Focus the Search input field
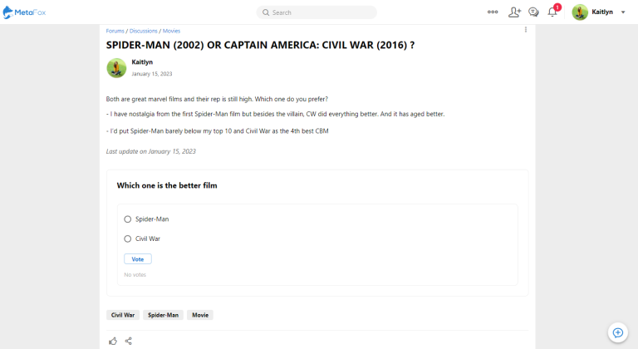 point(317,12)
